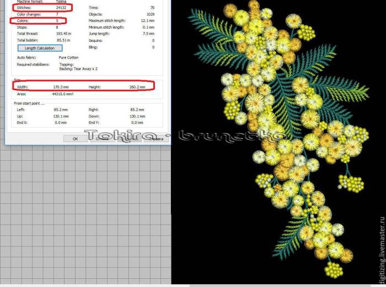Click the Area value 44315.0
The height and width of the screenshot is (287, 386).
point(62,94)
